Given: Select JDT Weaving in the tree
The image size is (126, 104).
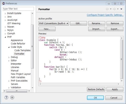Looking at the screenshot, I should coord(14,23).
